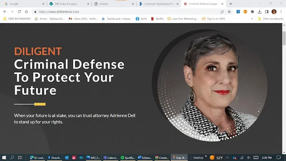Click the scrollbar down arrow
Screen dimensions: 286x161
tap(284, 152)
